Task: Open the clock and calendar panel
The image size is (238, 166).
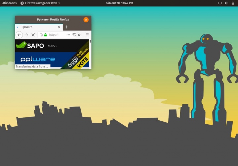Action: coord(119,3)
